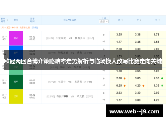Pick win odds 1.77 for match 001 handicap +1

119,42
